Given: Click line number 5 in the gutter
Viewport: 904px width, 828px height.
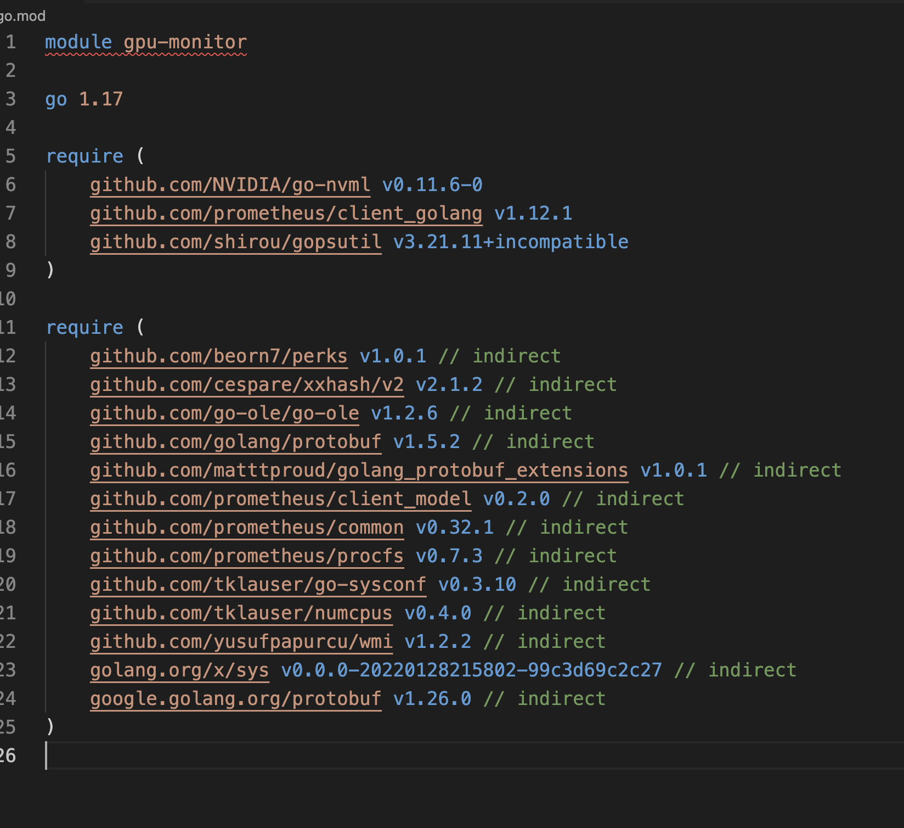Looking at the screenshot, I should [10, 156].
